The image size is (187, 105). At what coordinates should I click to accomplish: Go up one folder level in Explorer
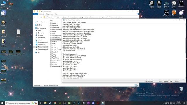(42, 17)
